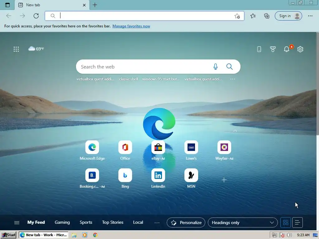The height and width of the screenshot is (239, 319).
Task: Click the browser Back arrow
Action: pos(9,16)
